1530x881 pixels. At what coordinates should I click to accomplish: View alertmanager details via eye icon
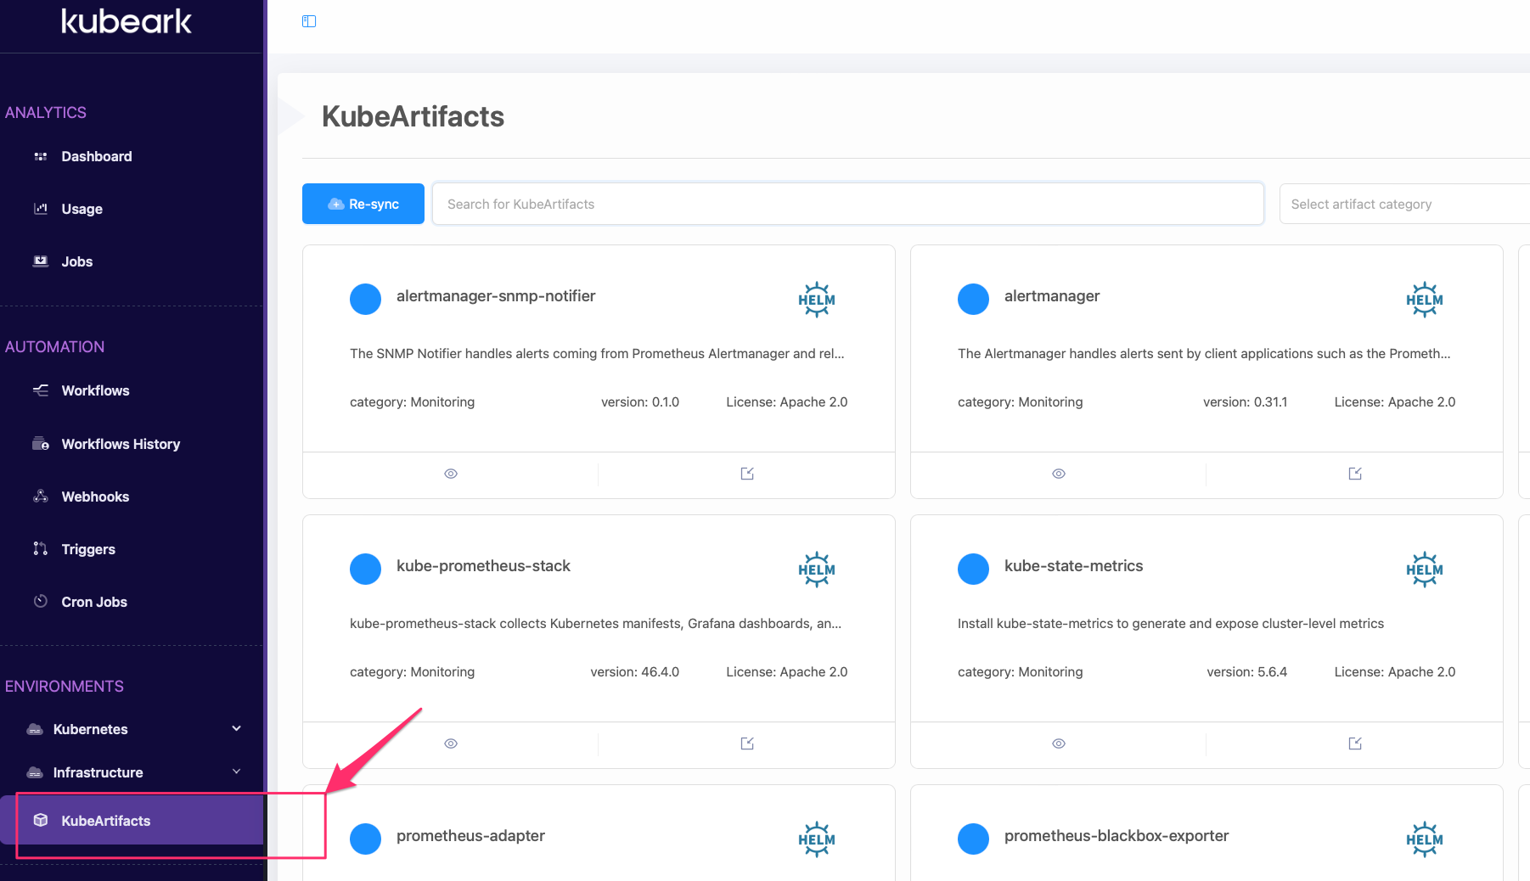1059,474
